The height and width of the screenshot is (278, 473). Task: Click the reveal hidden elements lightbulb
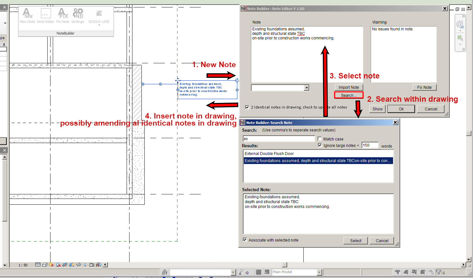85,265
